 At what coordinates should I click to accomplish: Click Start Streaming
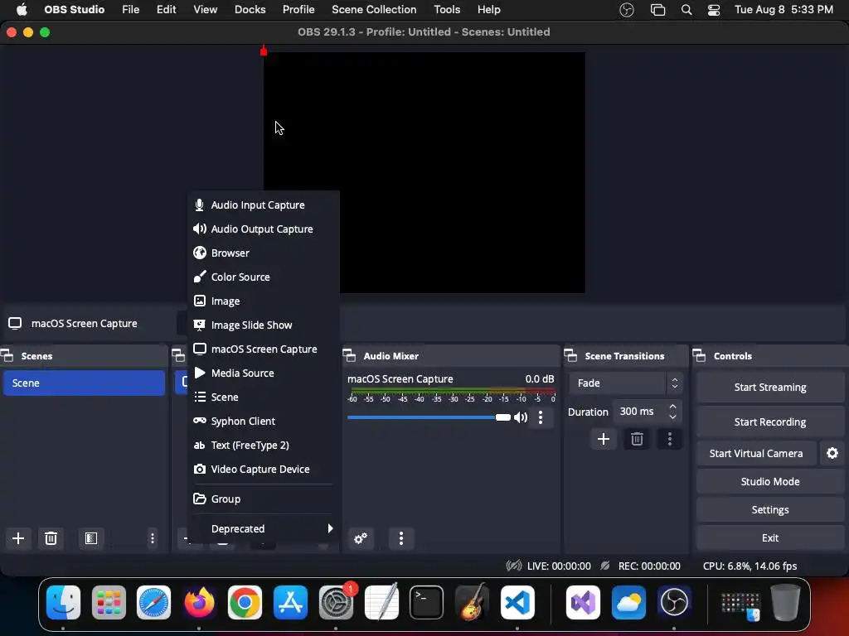point(770,388)
